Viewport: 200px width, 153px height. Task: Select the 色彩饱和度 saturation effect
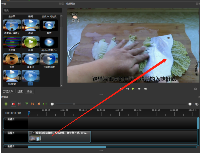tap(49, 59)
